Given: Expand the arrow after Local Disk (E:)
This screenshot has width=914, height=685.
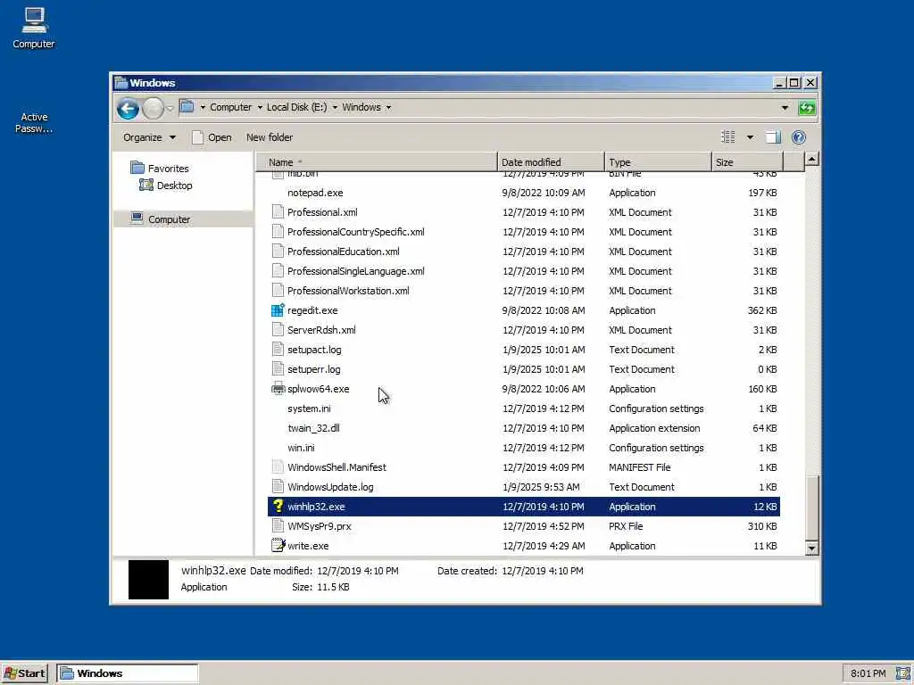Looking at the screenshot, I should [x=335, y=107].
